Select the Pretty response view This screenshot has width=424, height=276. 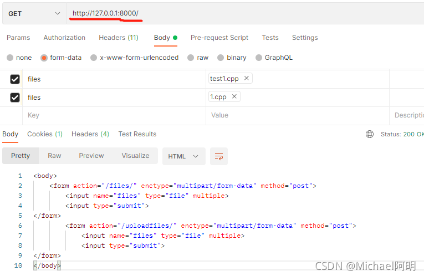pyautogui.click(x=21, y=156)
